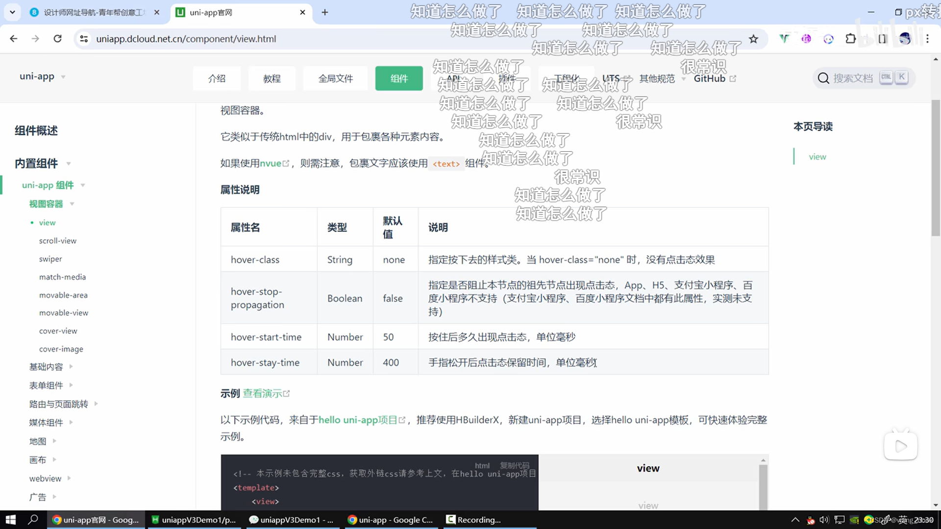Click the floating video play icon
The height and width of the screenshot is (529, 941).
[901, 446]
